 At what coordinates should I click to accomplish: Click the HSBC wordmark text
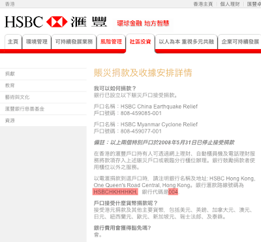(24, 22)
